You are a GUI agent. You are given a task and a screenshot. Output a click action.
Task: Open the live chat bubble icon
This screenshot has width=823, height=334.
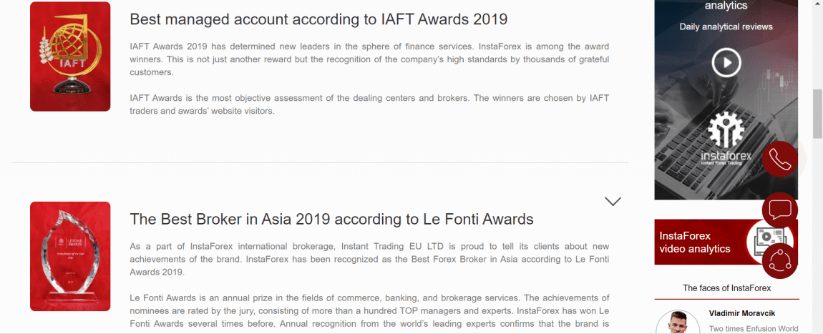pyautogui.click(x=780, y=210)
